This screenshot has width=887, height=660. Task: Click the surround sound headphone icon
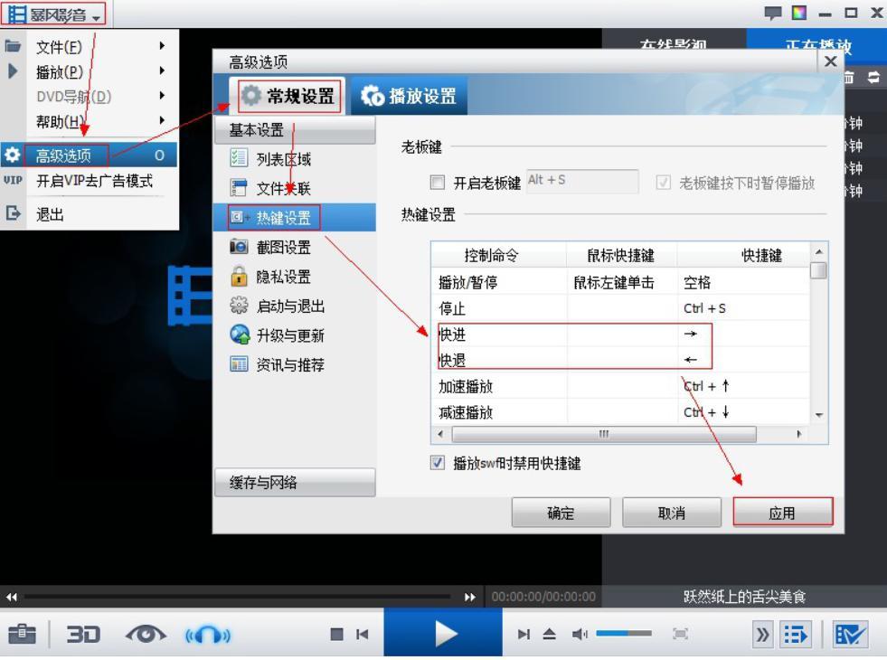point(208,635)
